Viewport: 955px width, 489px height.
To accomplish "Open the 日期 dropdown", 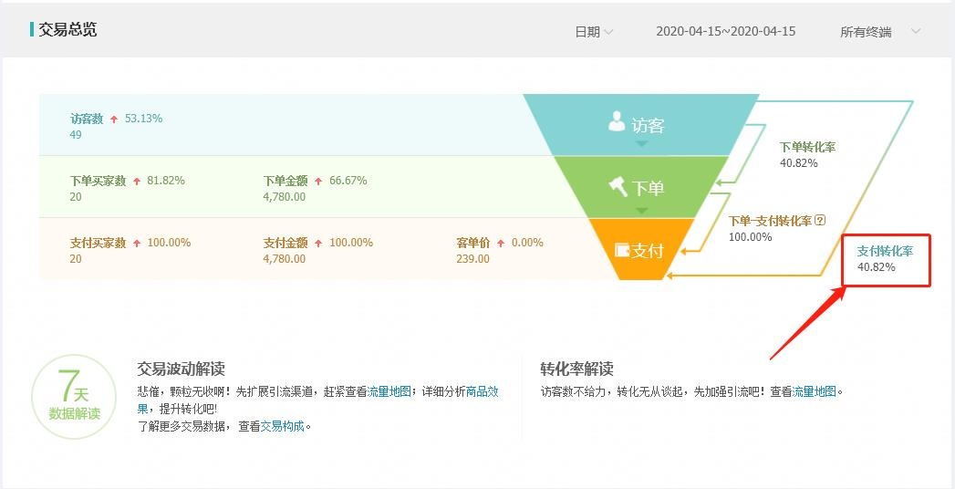I will click(x=593, y=32).
